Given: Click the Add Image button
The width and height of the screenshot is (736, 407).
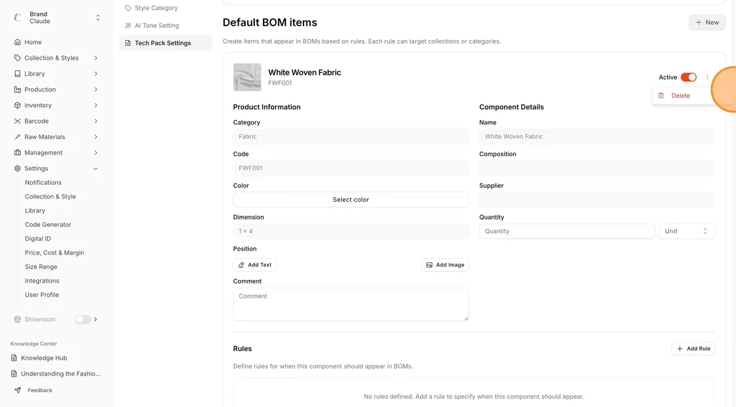Looking at the screenshot, I should click(445, 265).
